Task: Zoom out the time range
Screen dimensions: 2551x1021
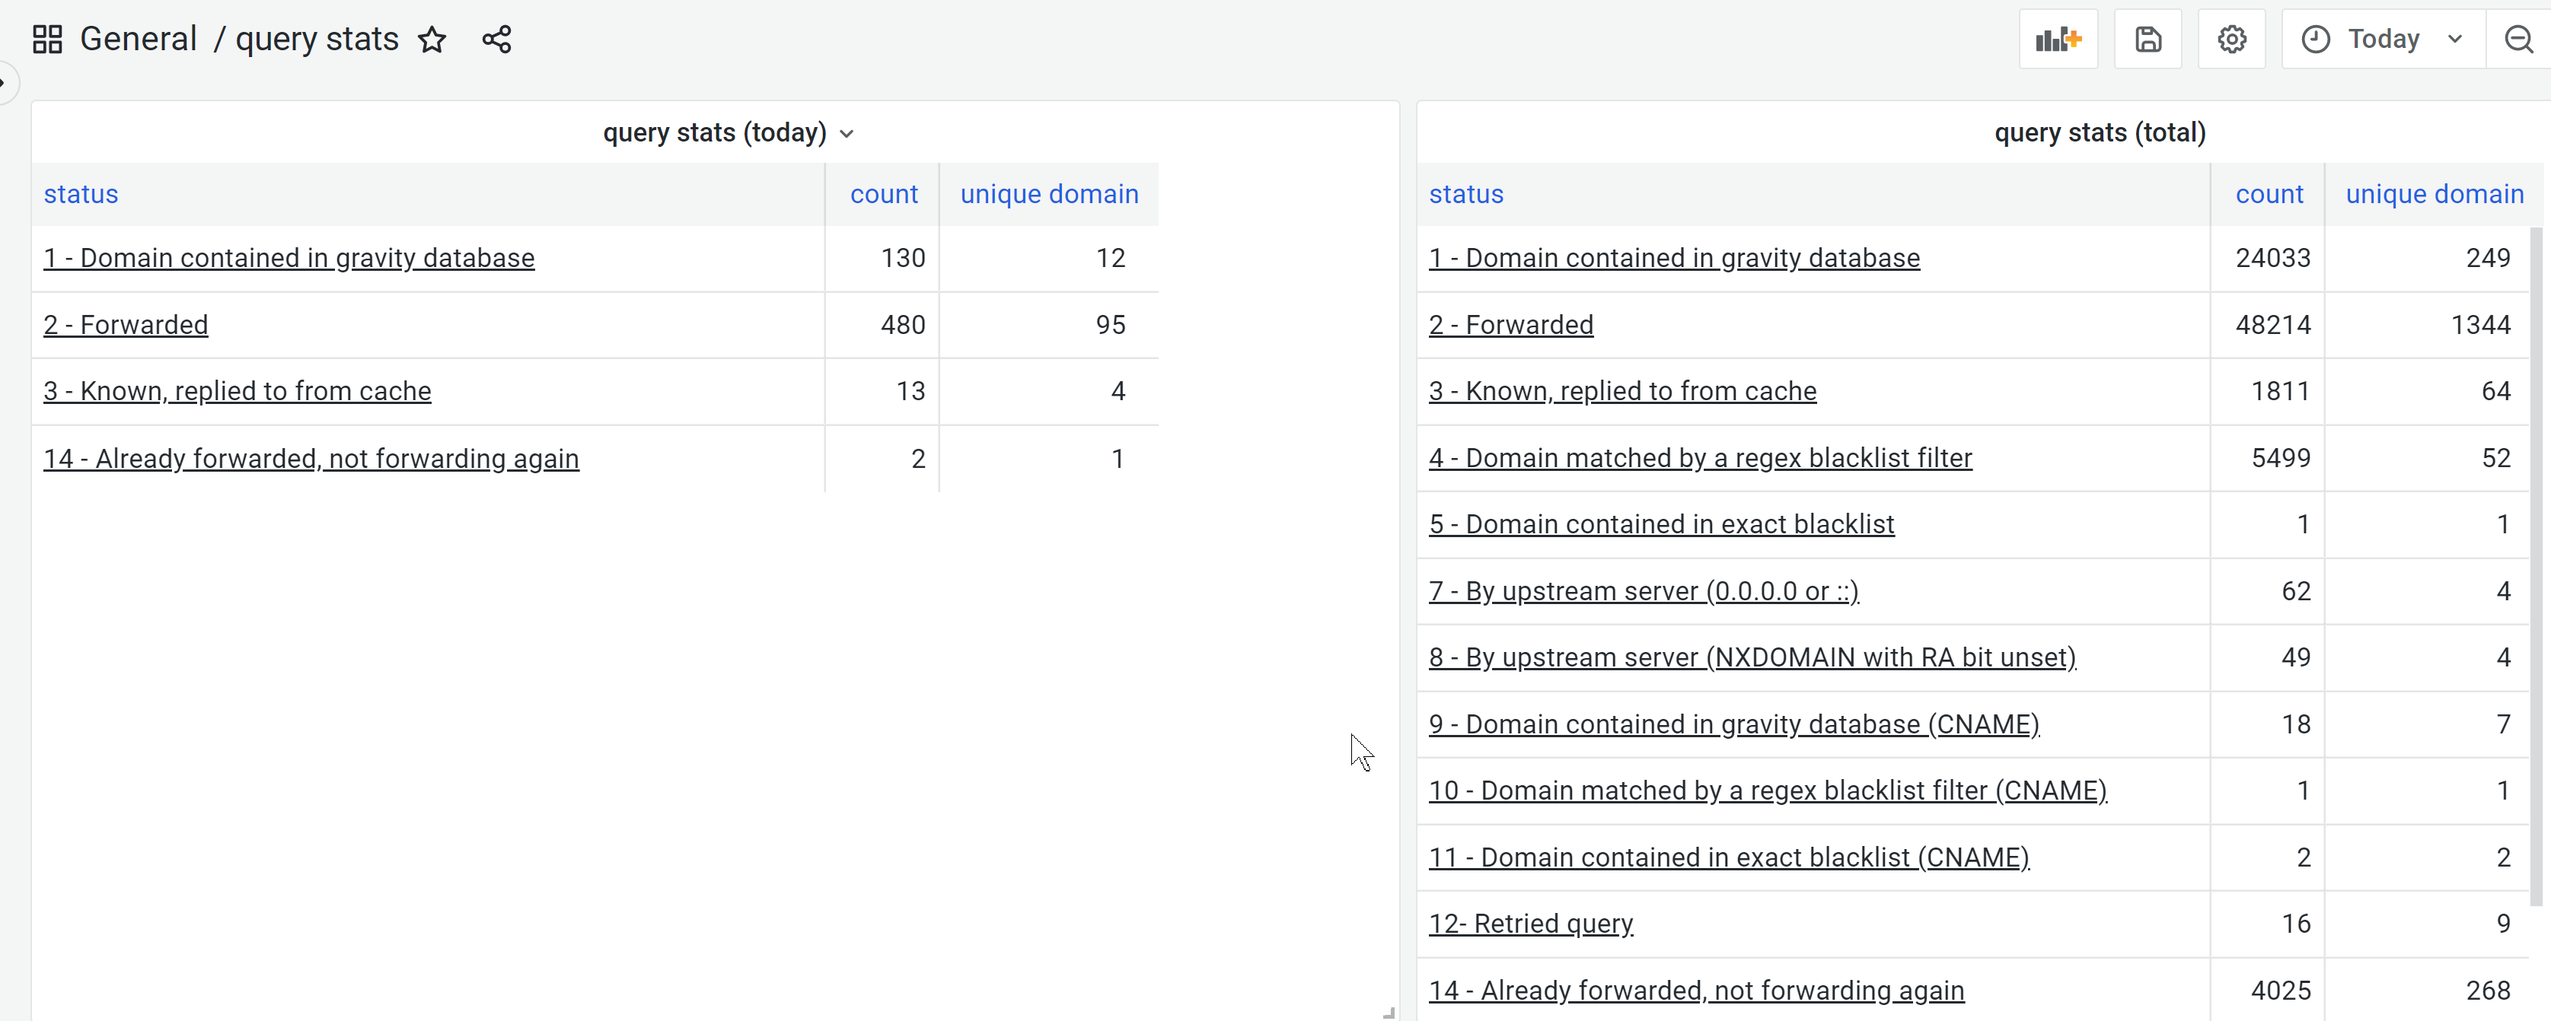Action: [2518, 40]
